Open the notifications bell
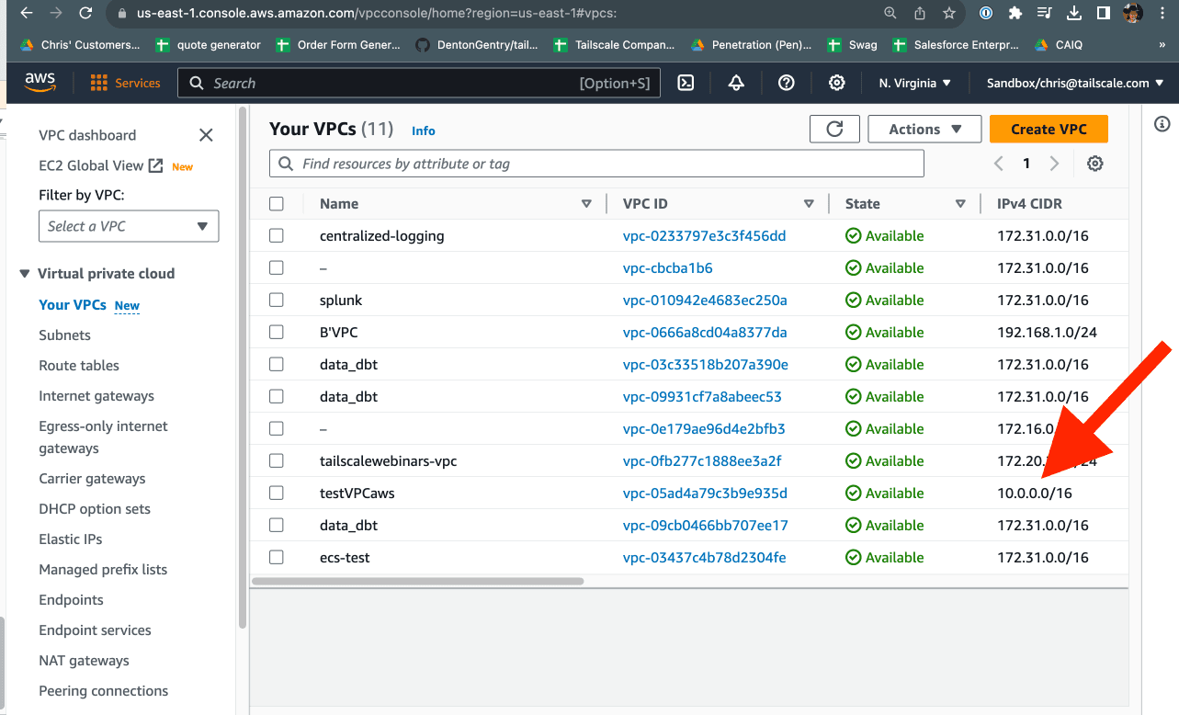The height and width of the screenshot is (715, 1179). pyautogui.click(x=735, y=82)
